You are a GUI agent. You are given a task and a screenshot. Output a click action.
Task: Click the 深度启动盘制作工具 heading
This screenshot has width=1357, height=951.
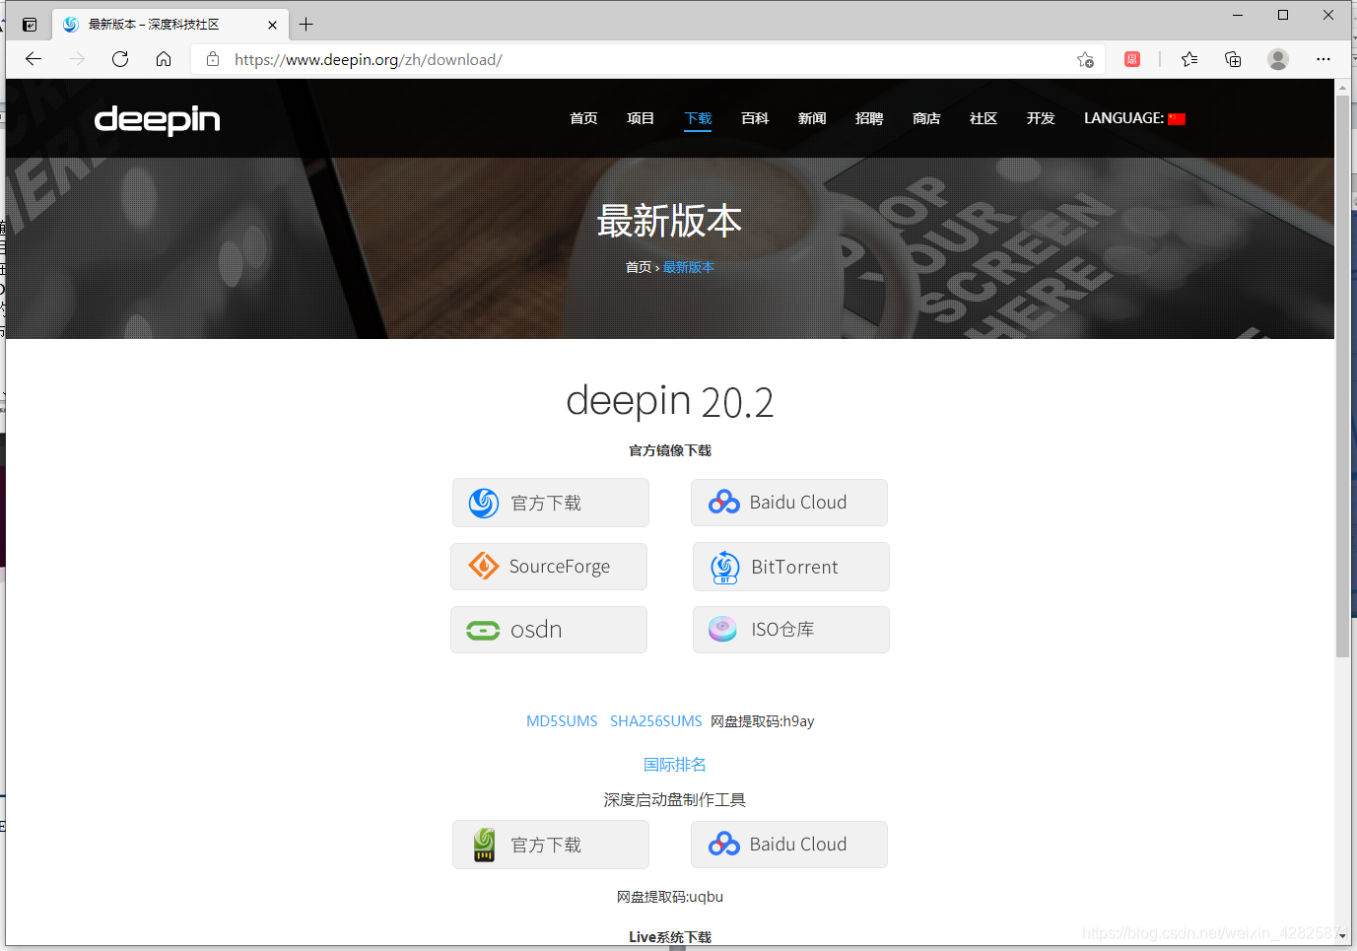[675, 800]
